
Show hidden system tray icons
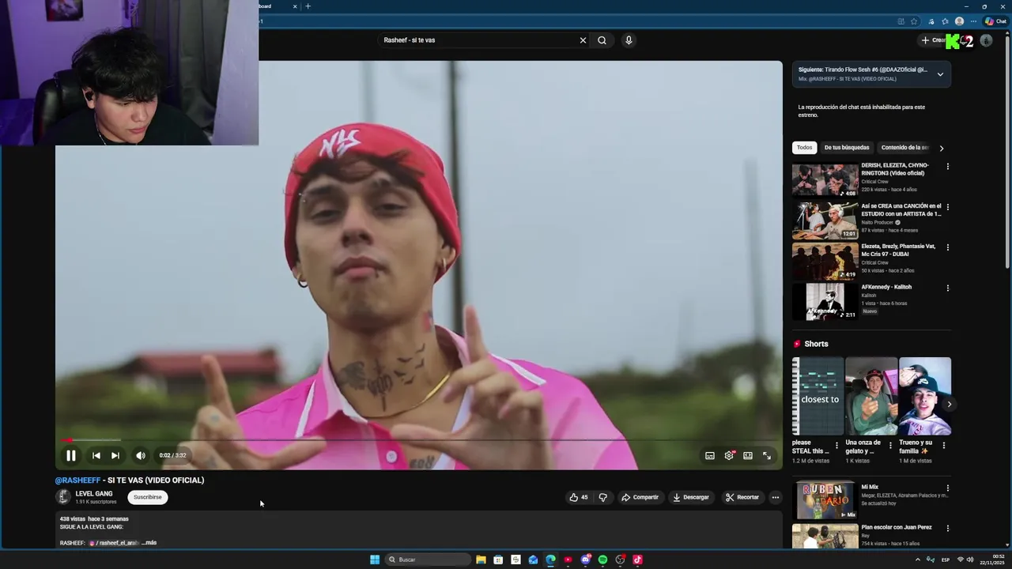tap(918, 560)
